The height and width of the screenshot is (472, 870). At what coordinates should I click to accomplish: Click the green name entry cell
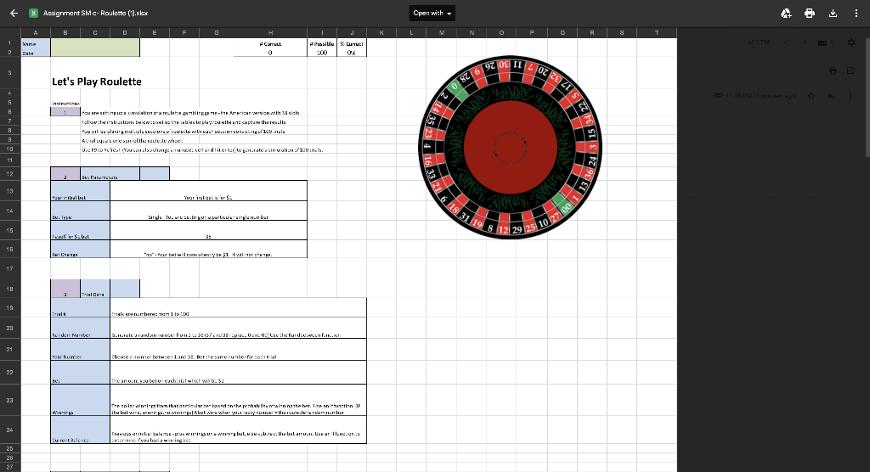(95, 48)
